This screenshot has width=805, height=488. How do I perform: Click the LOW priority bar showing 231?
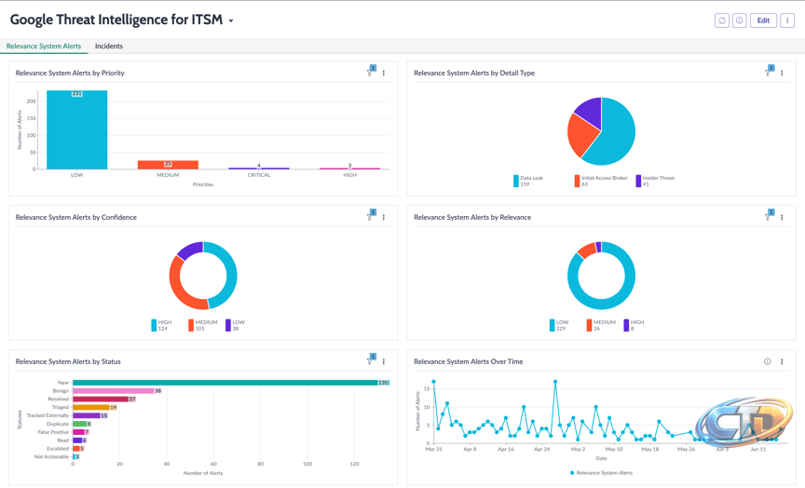77,129
